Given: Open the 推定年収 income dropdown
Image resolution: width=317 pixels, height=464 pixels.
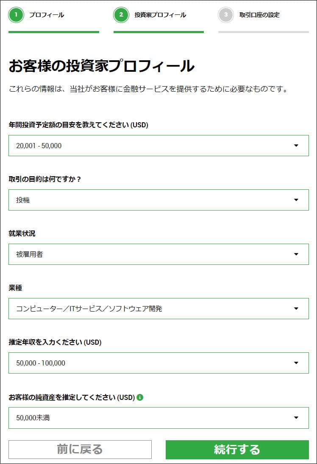Looking at the screenshot, I should click(x=158, y=363).
